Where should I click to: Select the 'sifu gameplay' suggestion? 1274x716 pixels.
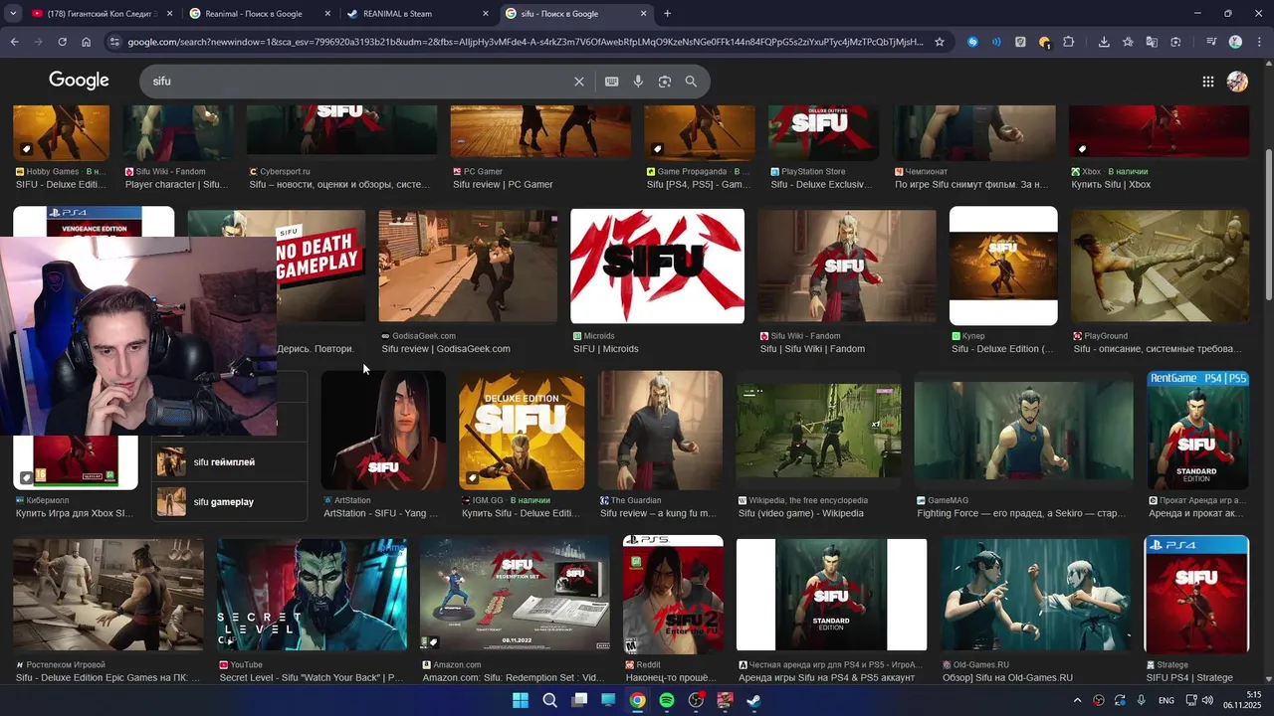coord(230,502)
